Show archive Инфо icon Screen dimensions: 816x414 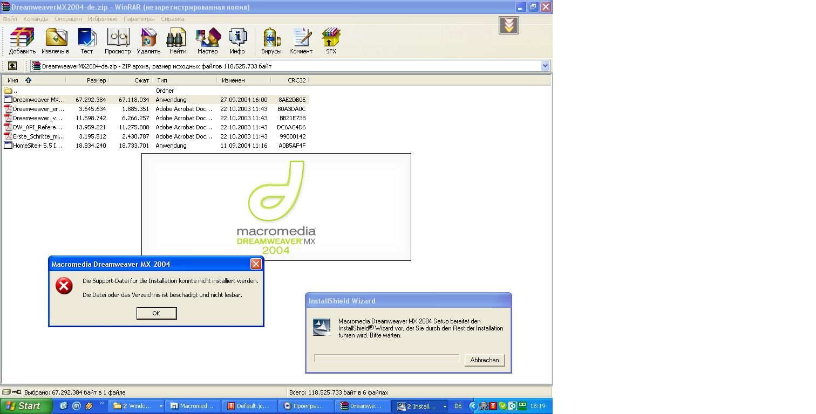coord(237,41)
